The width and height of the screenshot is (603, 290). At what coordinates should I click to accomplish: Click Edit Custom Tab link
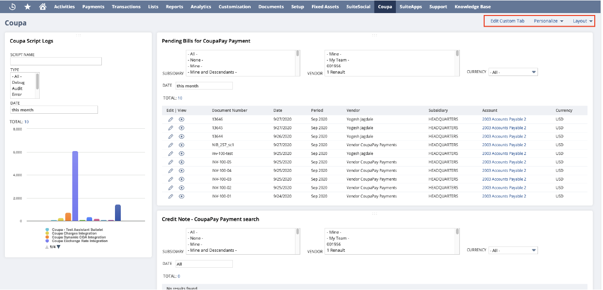[507, 21]
